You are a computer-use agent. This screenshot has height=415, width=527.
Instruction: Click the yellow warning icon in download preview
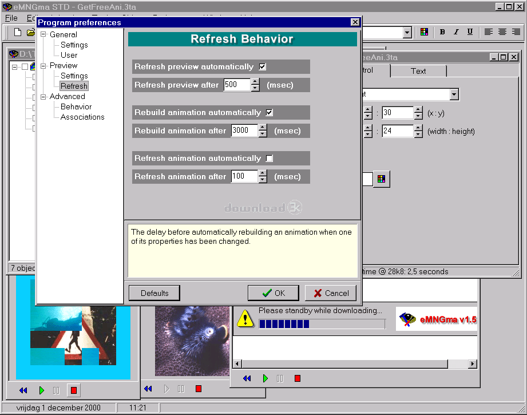(x=245, y=318)
